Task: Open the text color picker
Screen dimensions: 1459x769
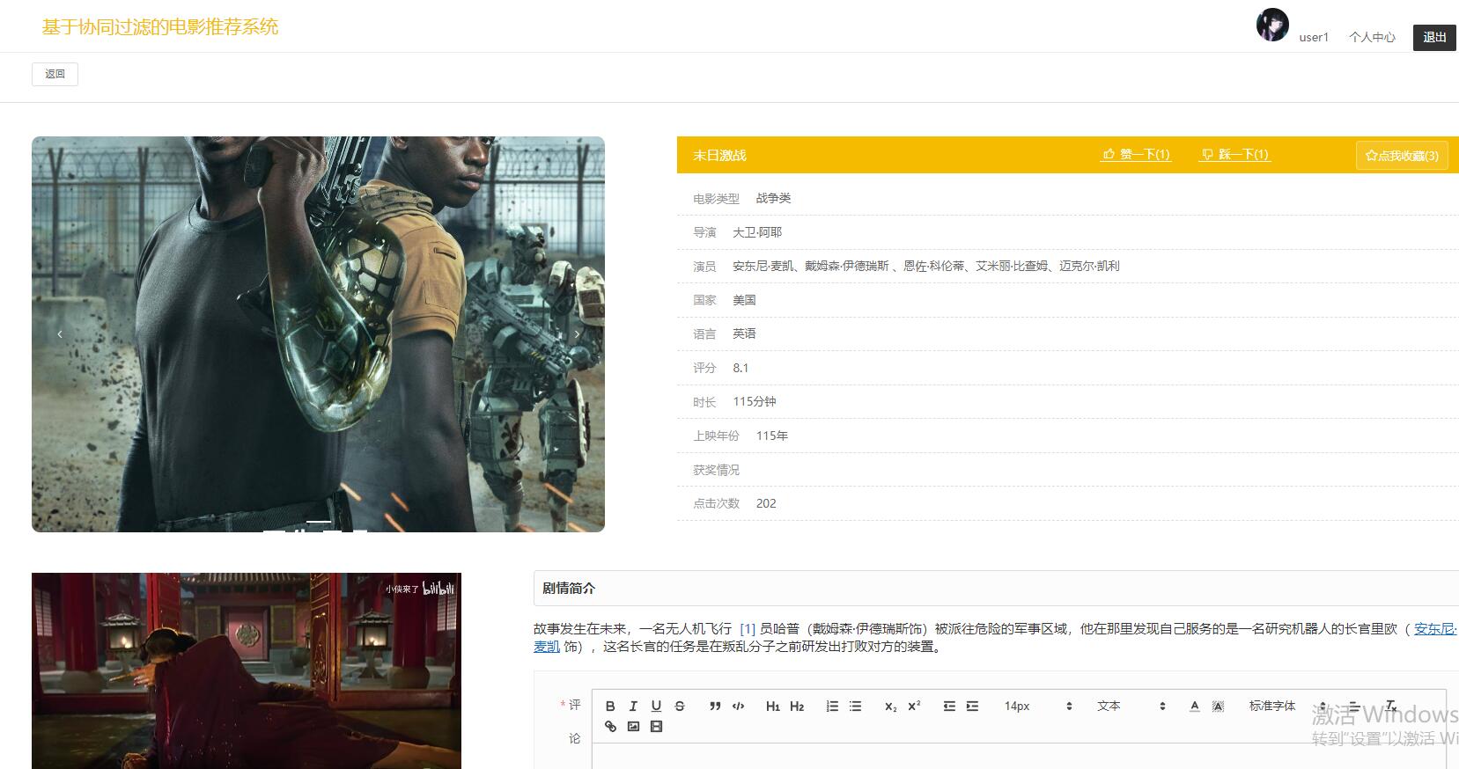Action: tap(1195, 706)
